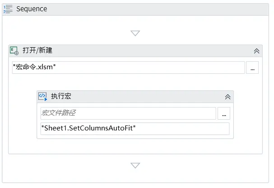Viewport: 274px width, 188px height.
Task: Collapse the 执行宏 activity with its chevron
Action: pos(228,97)
